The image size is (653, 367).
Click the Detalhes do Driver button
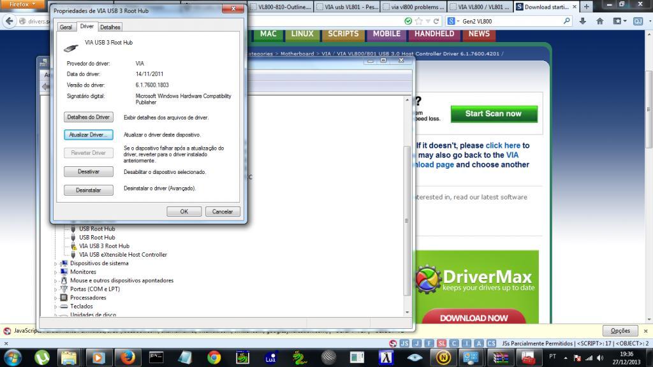88,117
